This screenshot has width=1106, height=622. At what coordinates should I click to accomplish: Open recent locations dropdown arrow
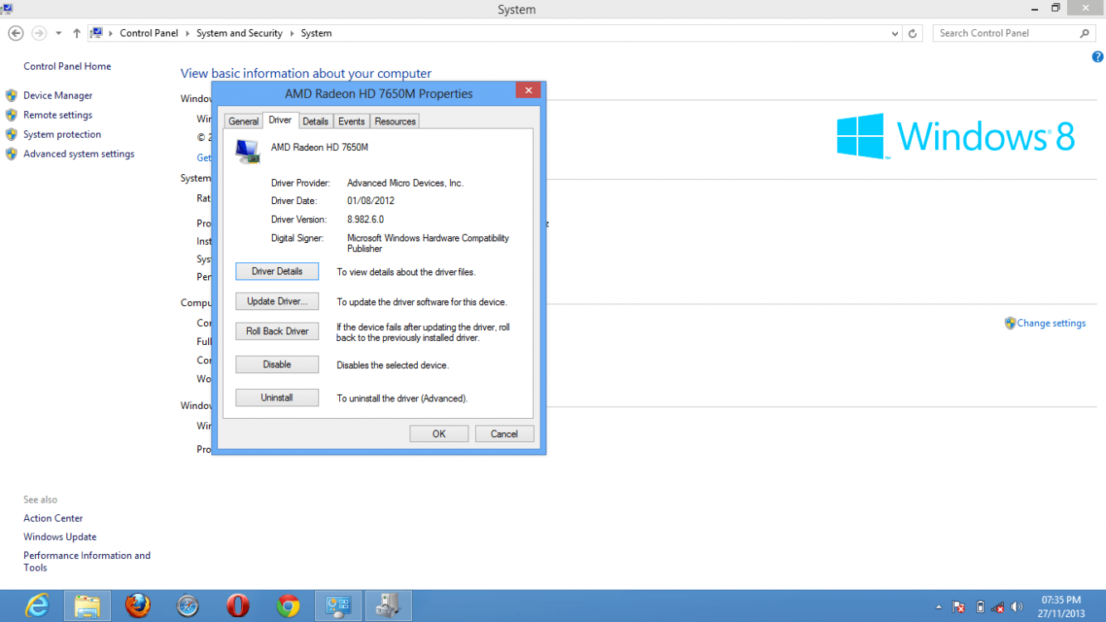pos(58,33)
